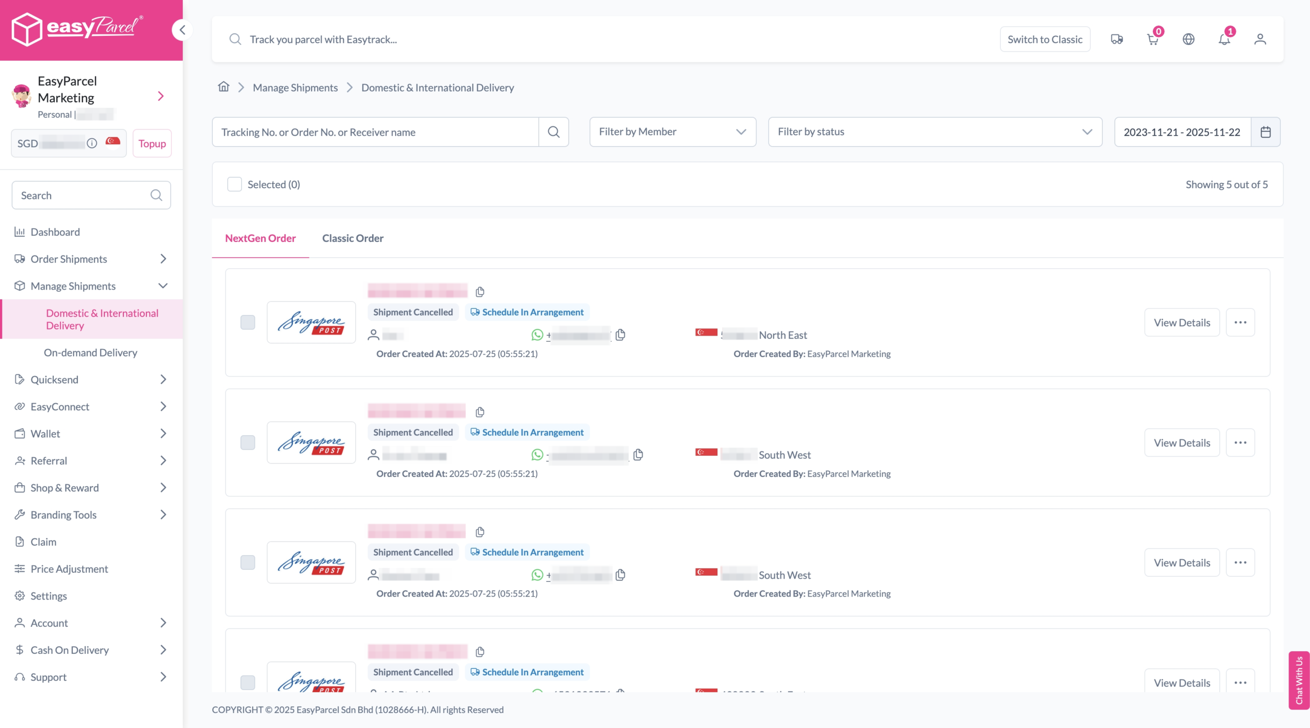Click the Topup button

tap(151, 143)
